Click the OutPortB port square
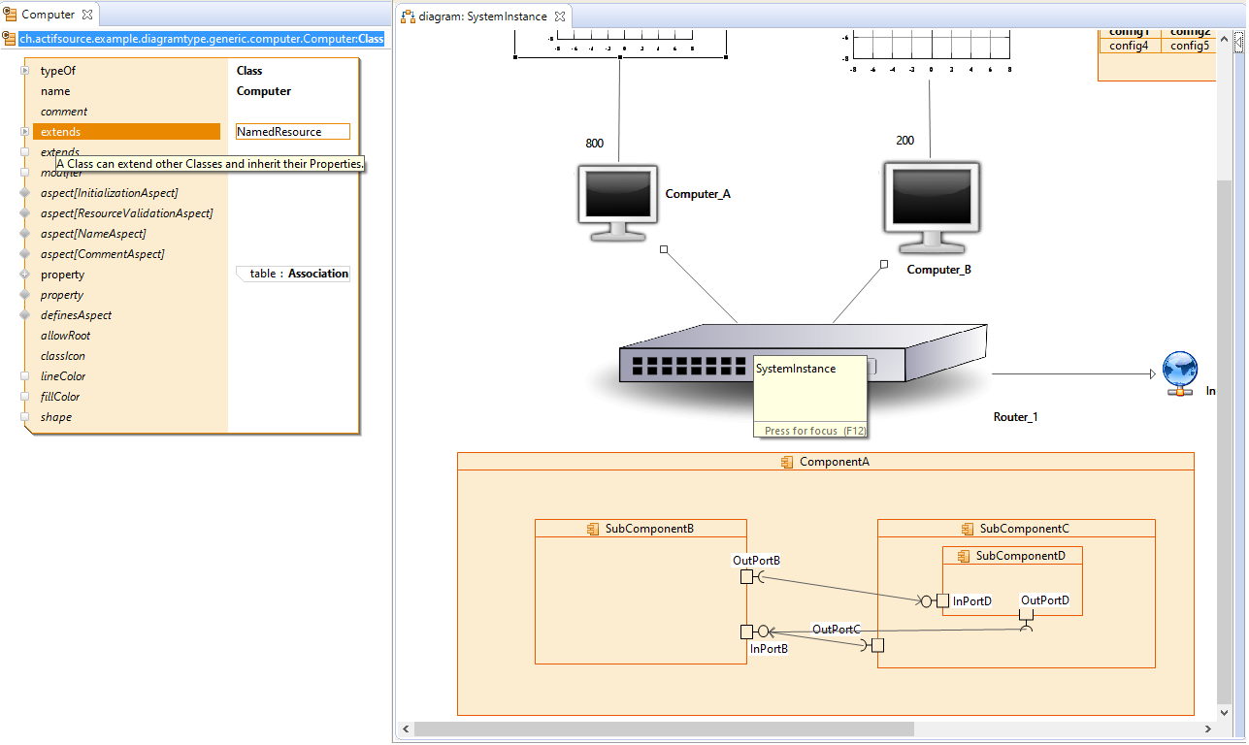 pos(746,577)
